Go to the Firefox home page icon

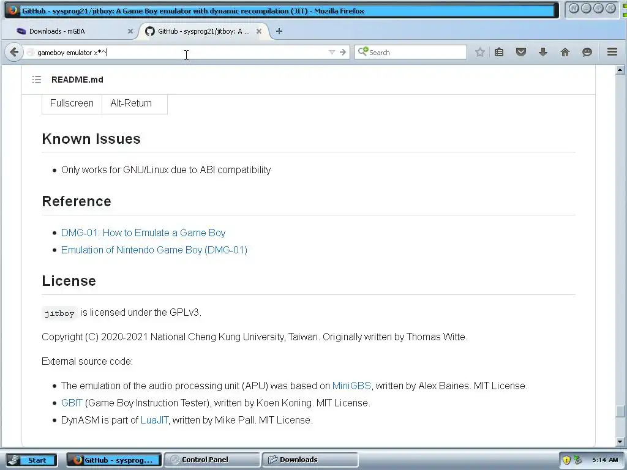[565, 52]
